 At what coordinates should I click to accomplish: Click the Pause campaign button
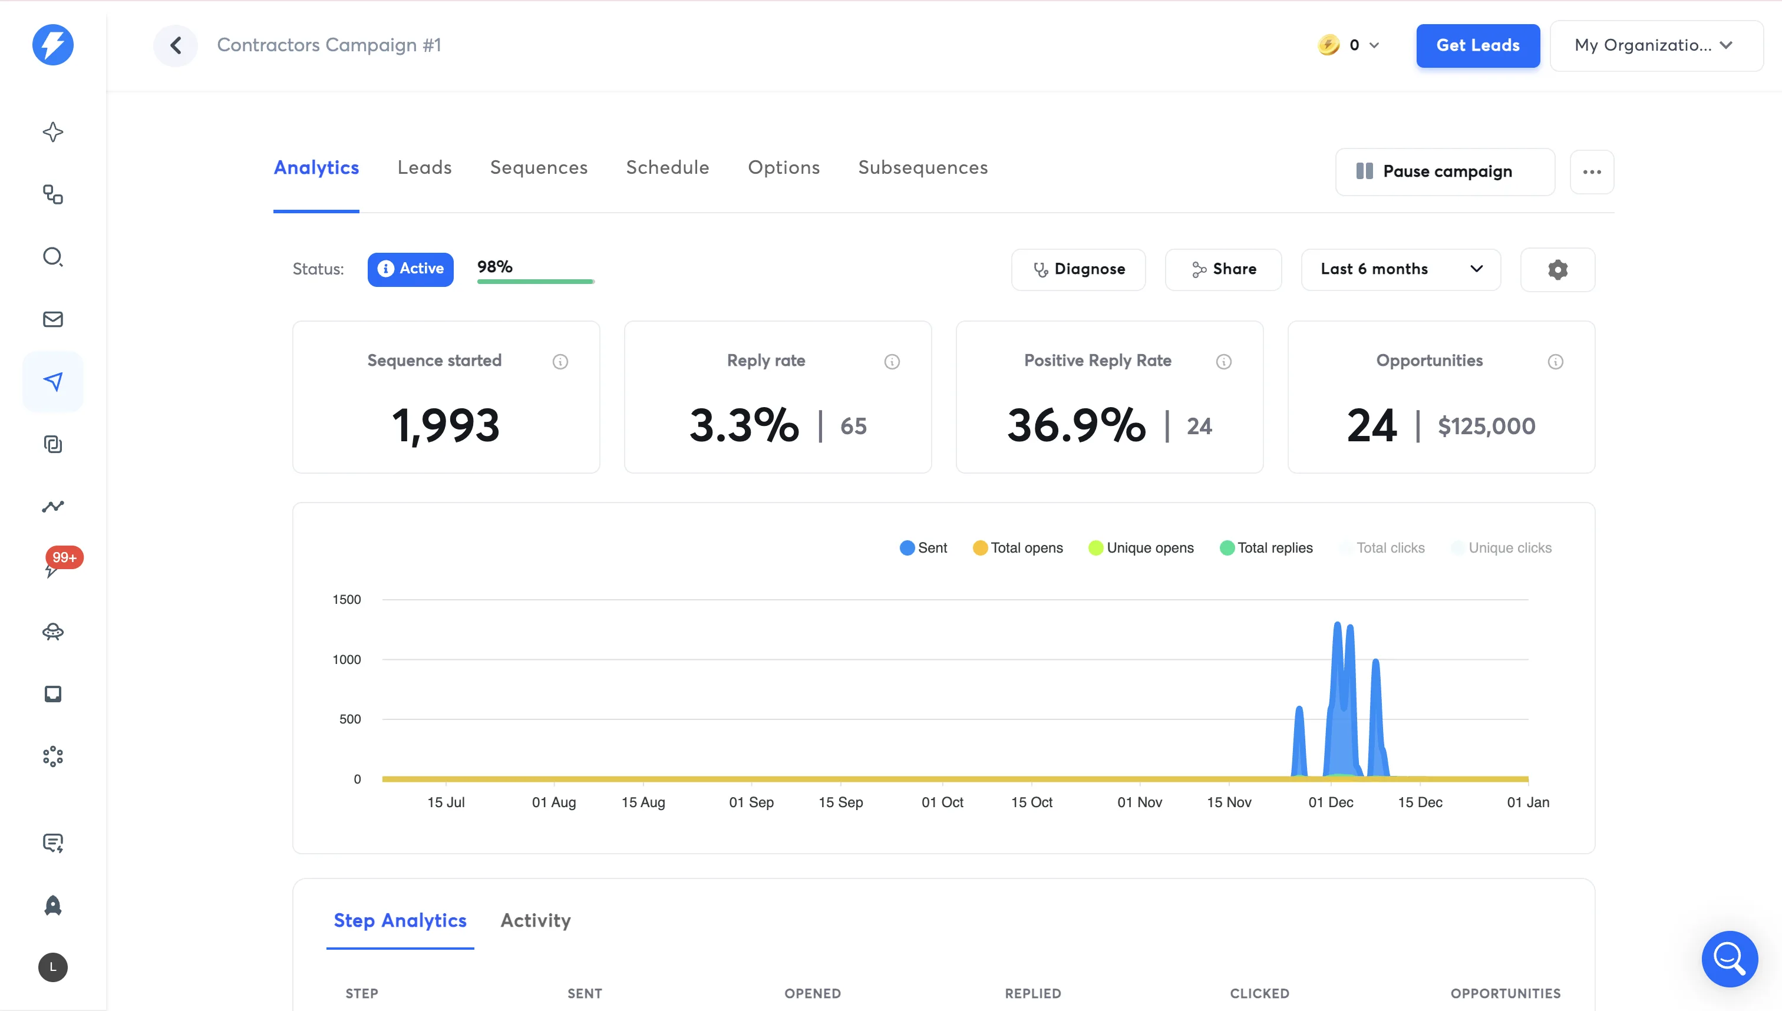(1444, 172)
